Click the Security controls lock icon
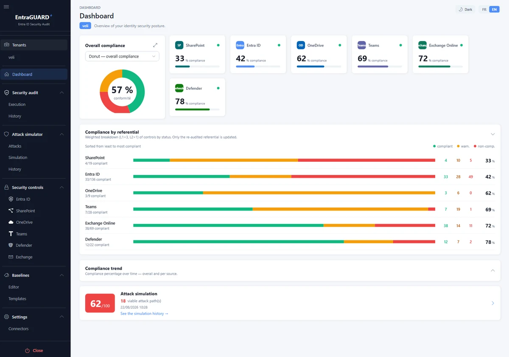This screenshot has width=509, height=357. (6, 188)
